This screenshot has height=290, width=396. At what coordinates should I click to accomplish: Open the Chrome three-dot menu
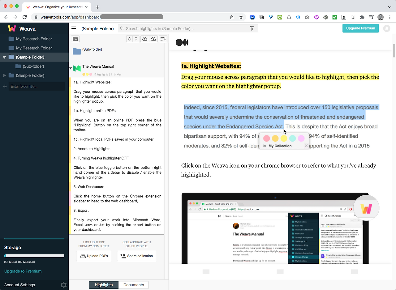coord(390,17)
